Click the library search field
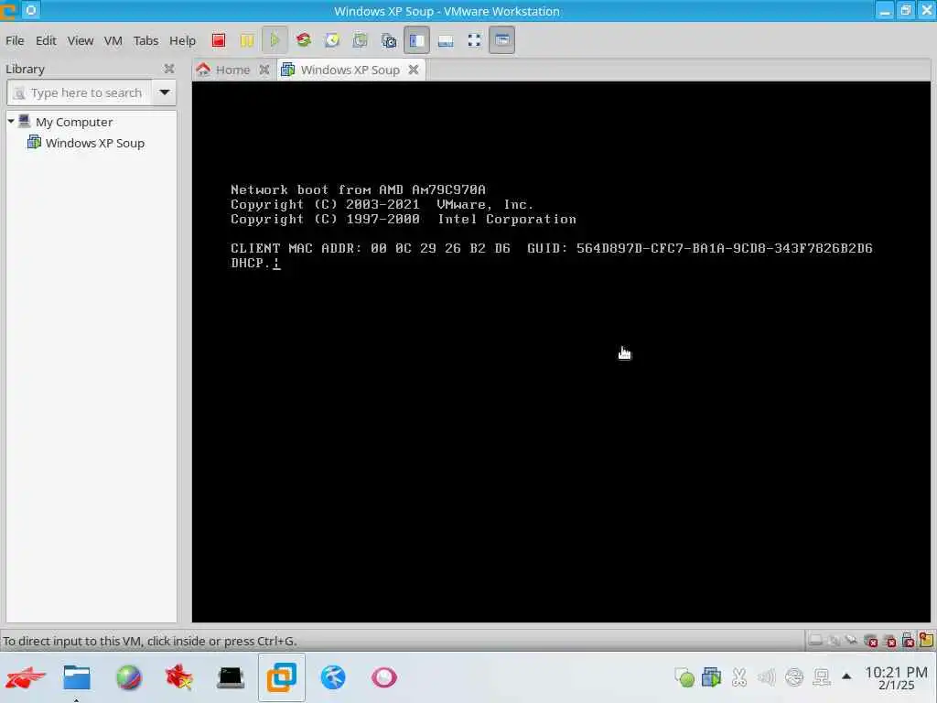 tap(80, 92)
